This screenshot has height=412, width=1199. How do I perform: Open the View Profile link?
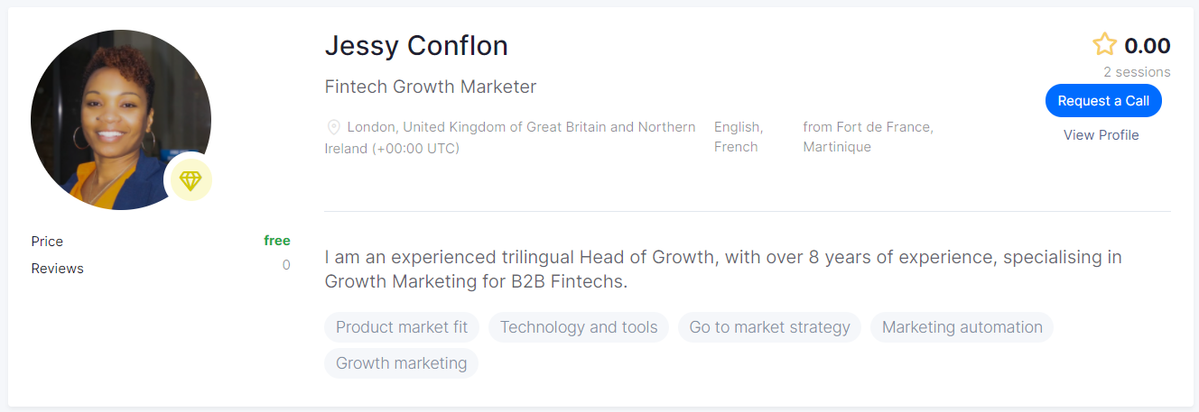[x=1101, y=135]
